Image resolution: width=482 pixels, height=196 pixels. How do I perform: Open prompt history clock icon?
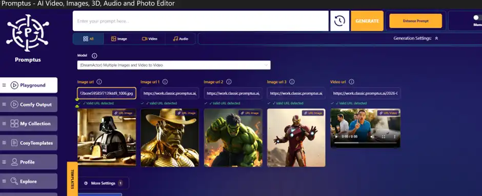(339, 21)
